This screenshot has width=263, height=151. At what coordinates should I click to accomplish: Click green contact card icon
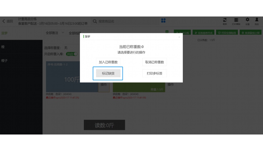(167, 32)
